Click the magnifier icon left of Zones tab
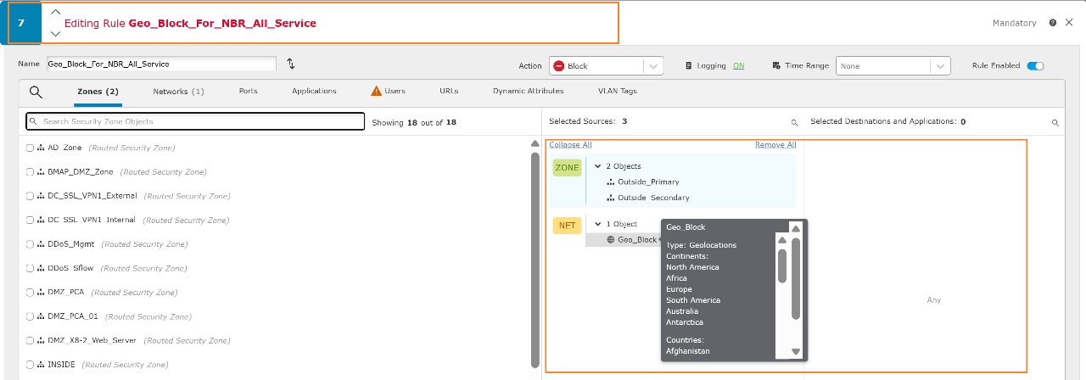 36,92
